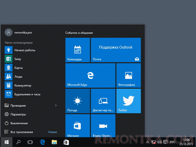Viewport: 196px width, 147px height.
Task: Expand the File Explorer (Проводник) jump list arrow
Action: (x=56, y=106)
